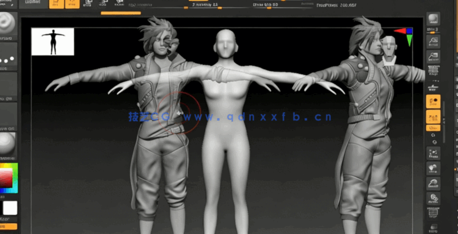
Task: Select the Move transform icon in top bar
Action: click(87, 3)
